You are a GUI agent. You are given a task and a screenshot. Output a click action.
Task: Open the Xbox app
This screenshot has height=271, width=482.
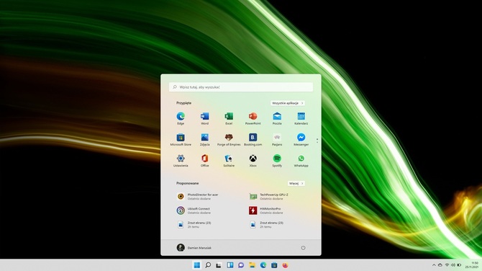[x=253, y=161]
